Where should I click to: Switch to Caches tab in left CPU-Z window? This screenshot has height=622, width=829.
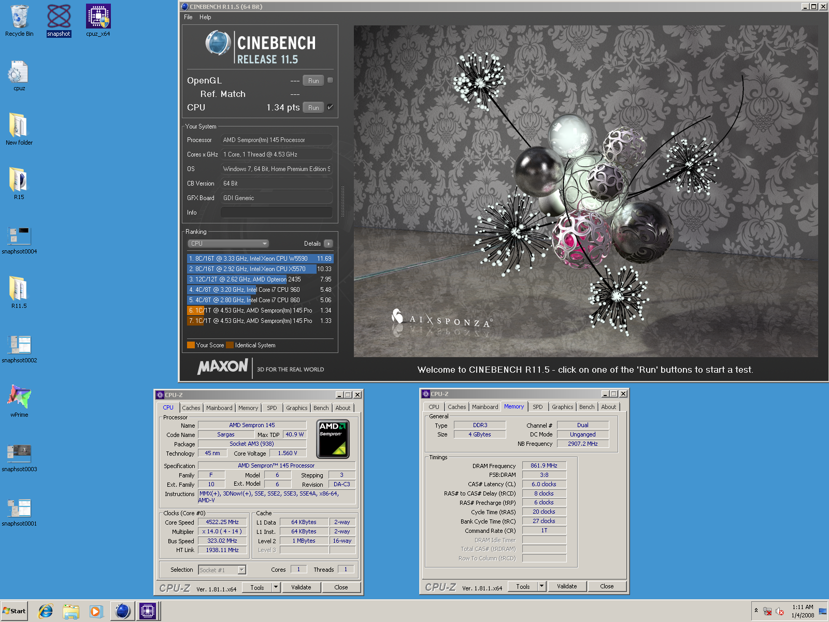[191, 408]
